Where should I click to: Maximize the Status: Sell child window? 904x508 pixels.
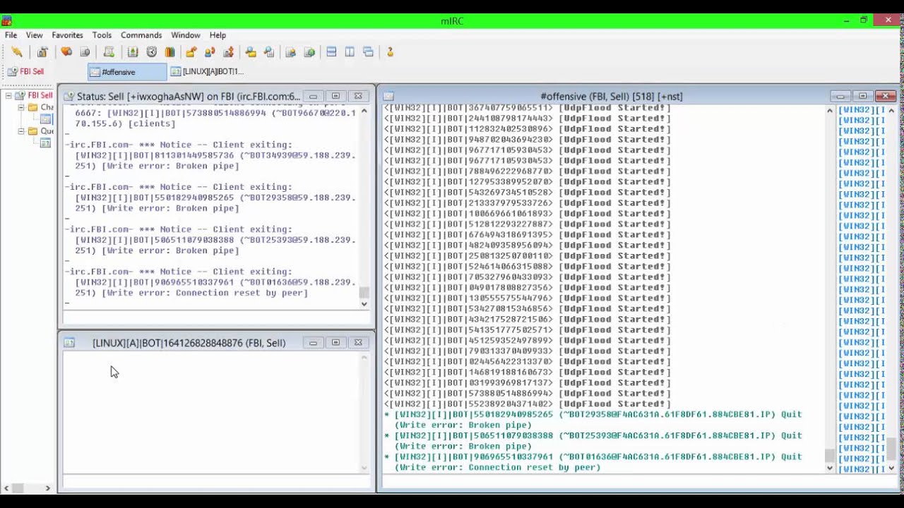coord(335,96)
